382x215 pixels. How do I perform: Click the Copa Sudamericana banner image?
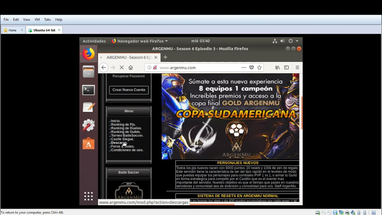(230, 116)
